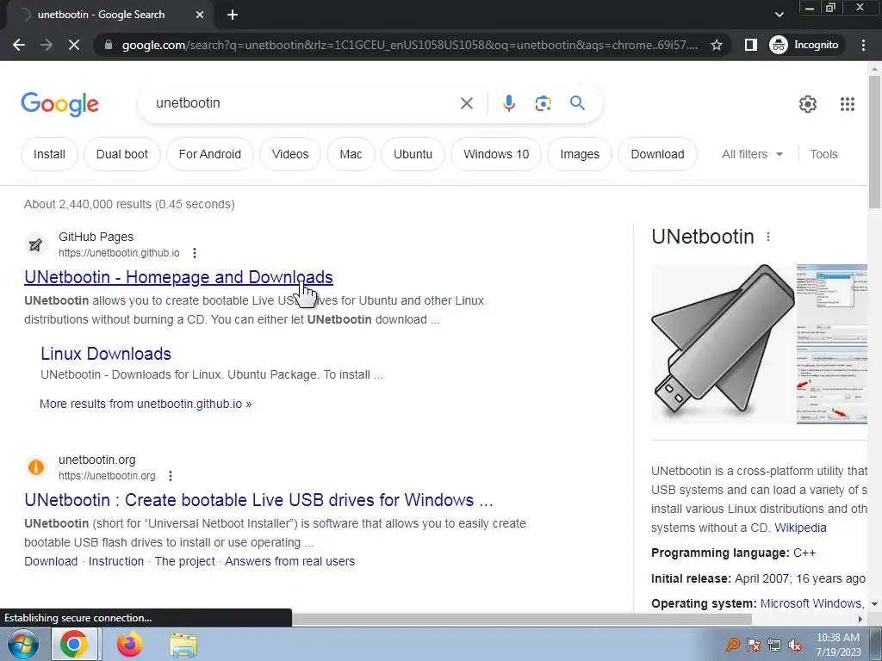Select the Install filter chip
Screen dimensions: 882x661
tap(49, 154)
